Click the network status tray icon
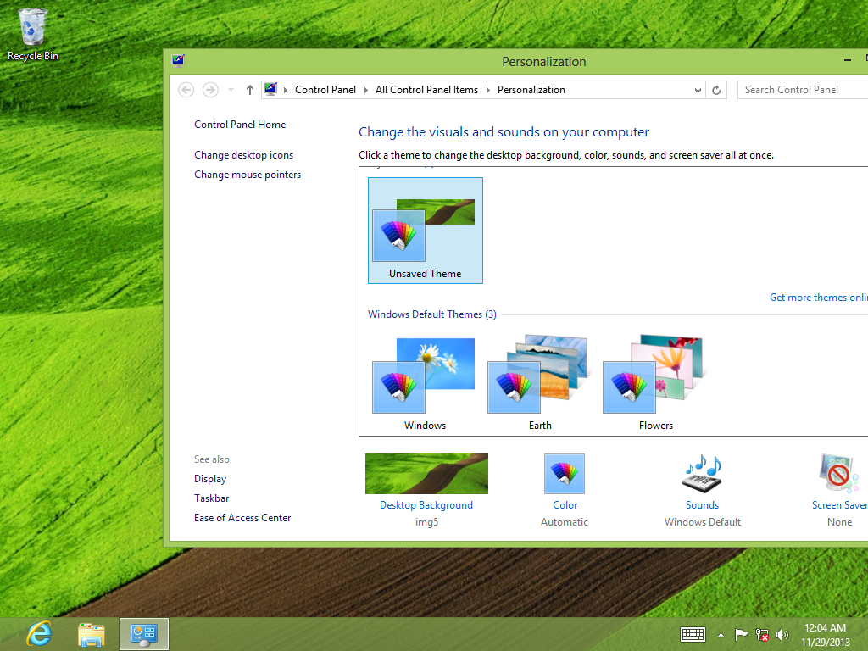The width and height of the screenshot is (868, 651). (762, 634)
